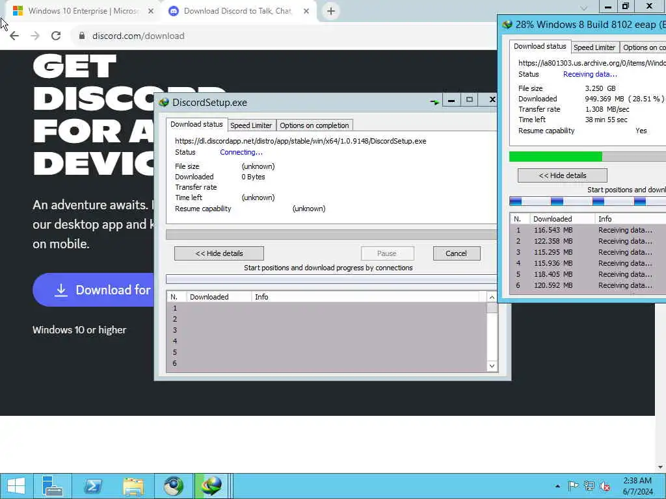
Task: Show hidden system tray icons
Action: (x=557, y=486)
